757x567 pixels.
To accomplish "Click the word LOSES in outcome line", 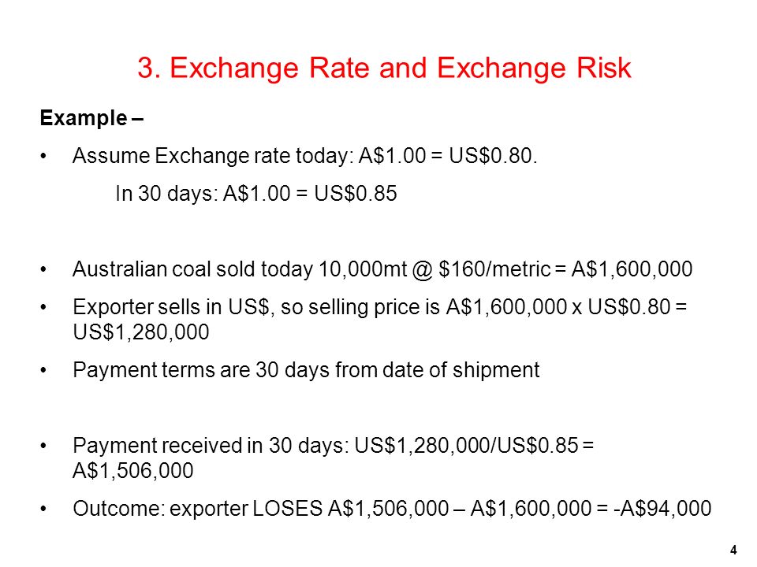I will pyautogui.click(x=287, y=508).
